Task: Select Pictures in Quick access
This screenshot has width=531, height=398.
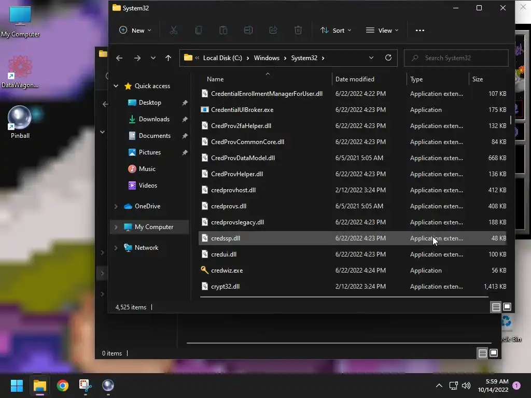Action: tap(149, 152)
